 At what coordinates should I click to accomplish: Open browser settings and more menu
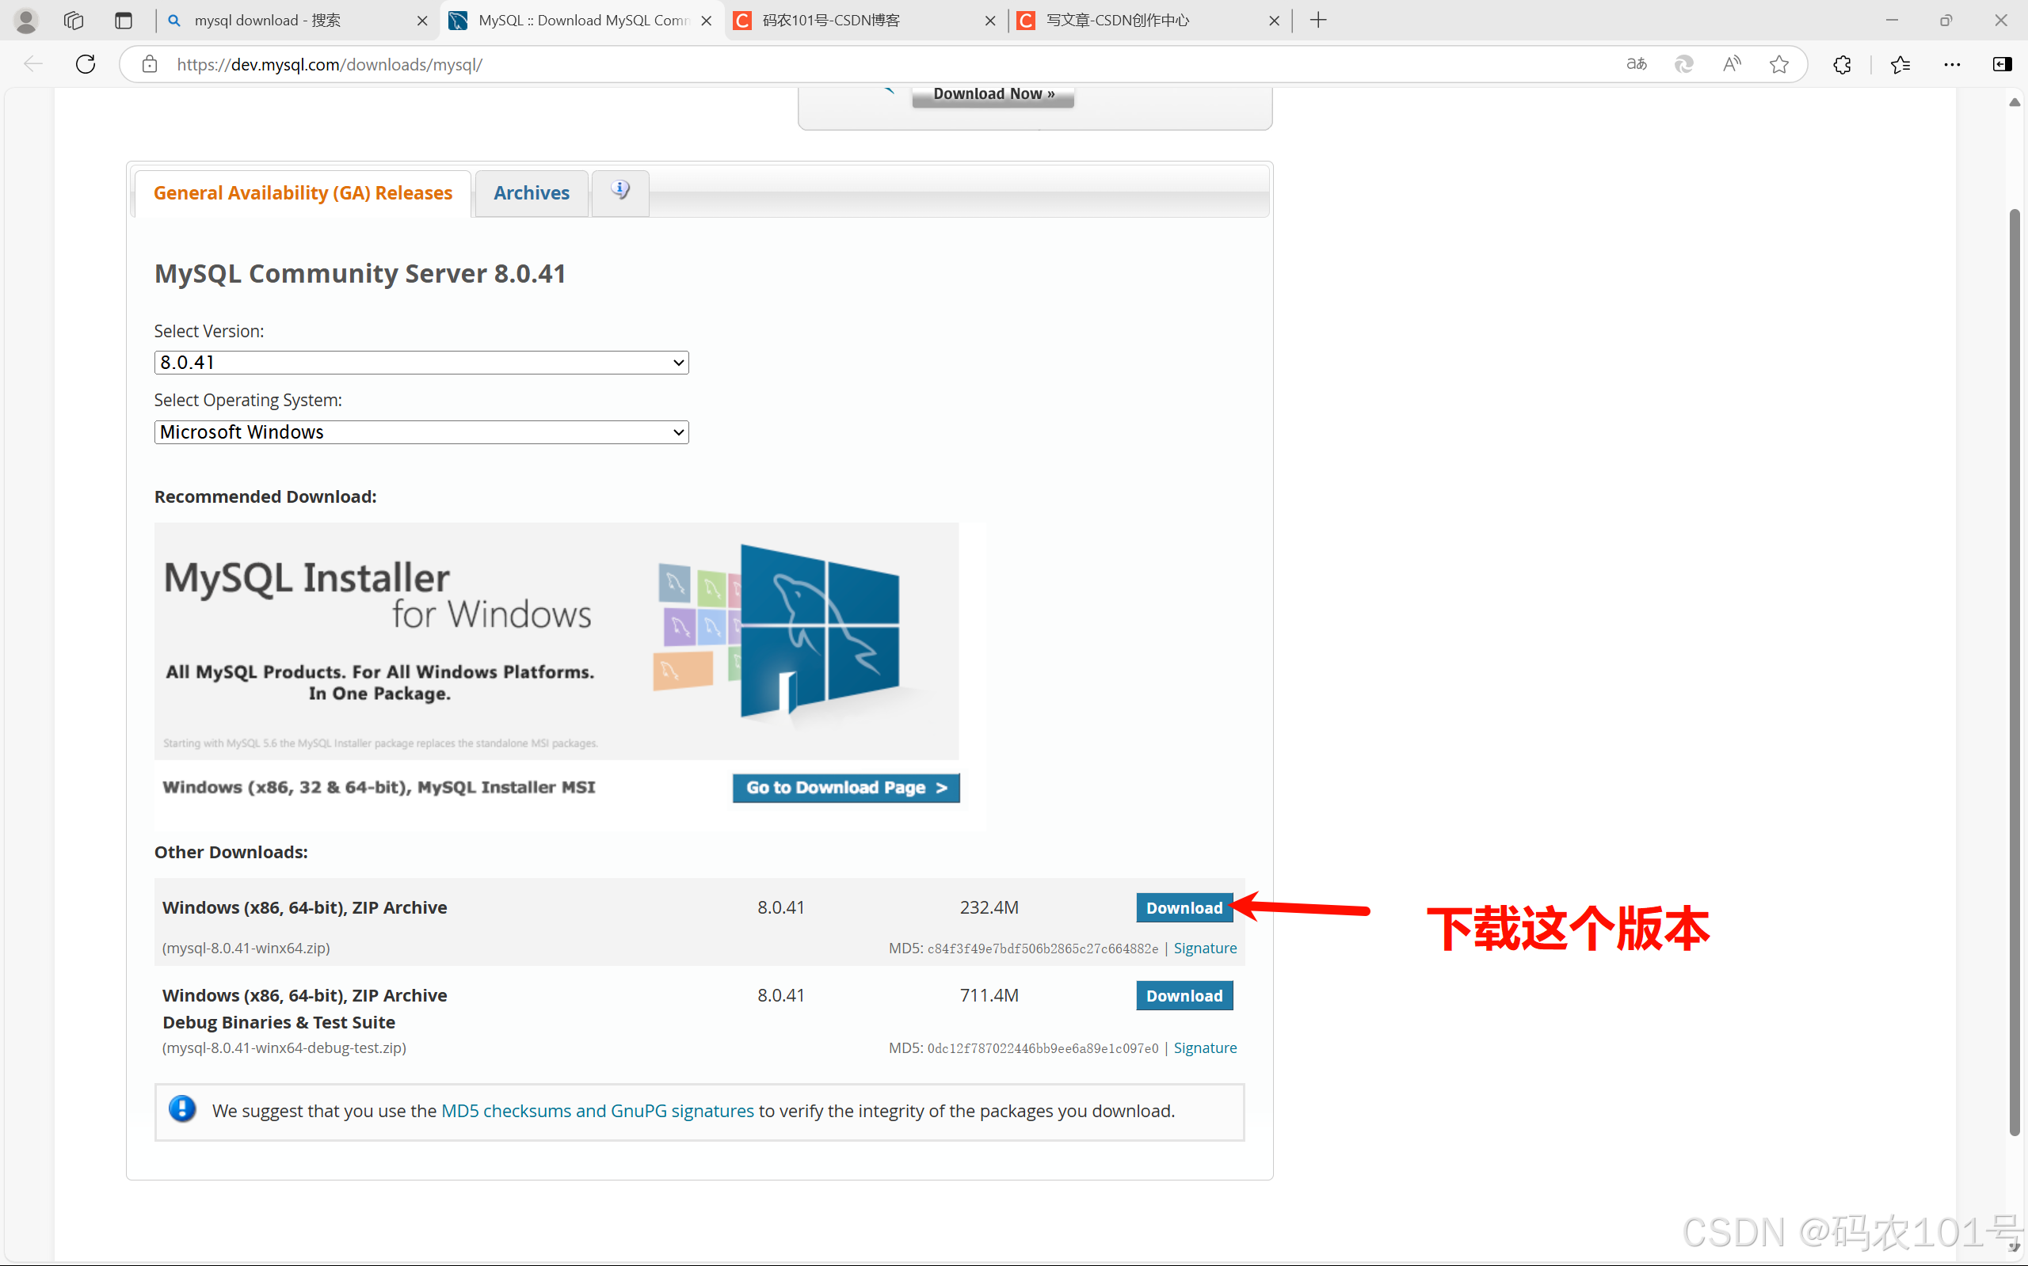tap(1952, 64)
